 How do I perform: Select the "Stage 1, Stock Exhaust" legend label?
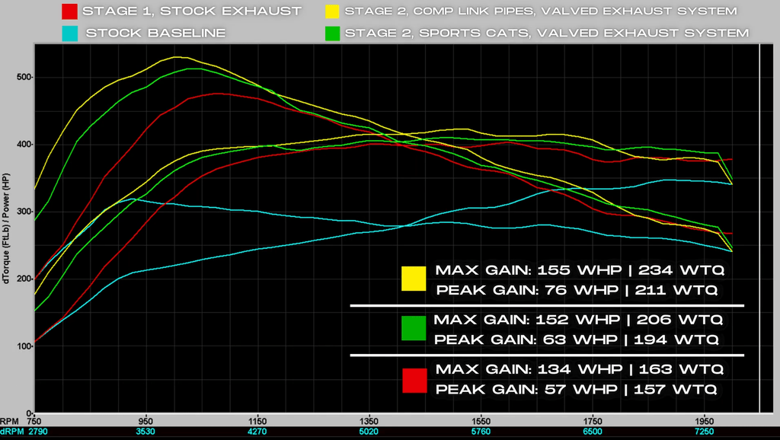tap(192, 11)
